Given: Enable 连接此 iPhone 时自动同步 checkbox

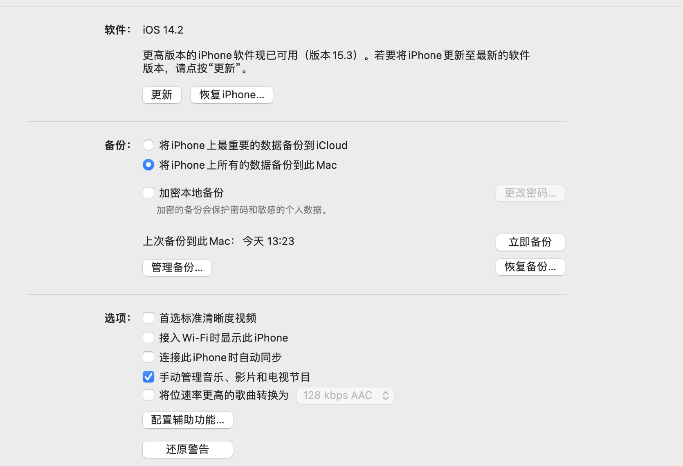Looking at the screenshot, I should coord(148,357).
